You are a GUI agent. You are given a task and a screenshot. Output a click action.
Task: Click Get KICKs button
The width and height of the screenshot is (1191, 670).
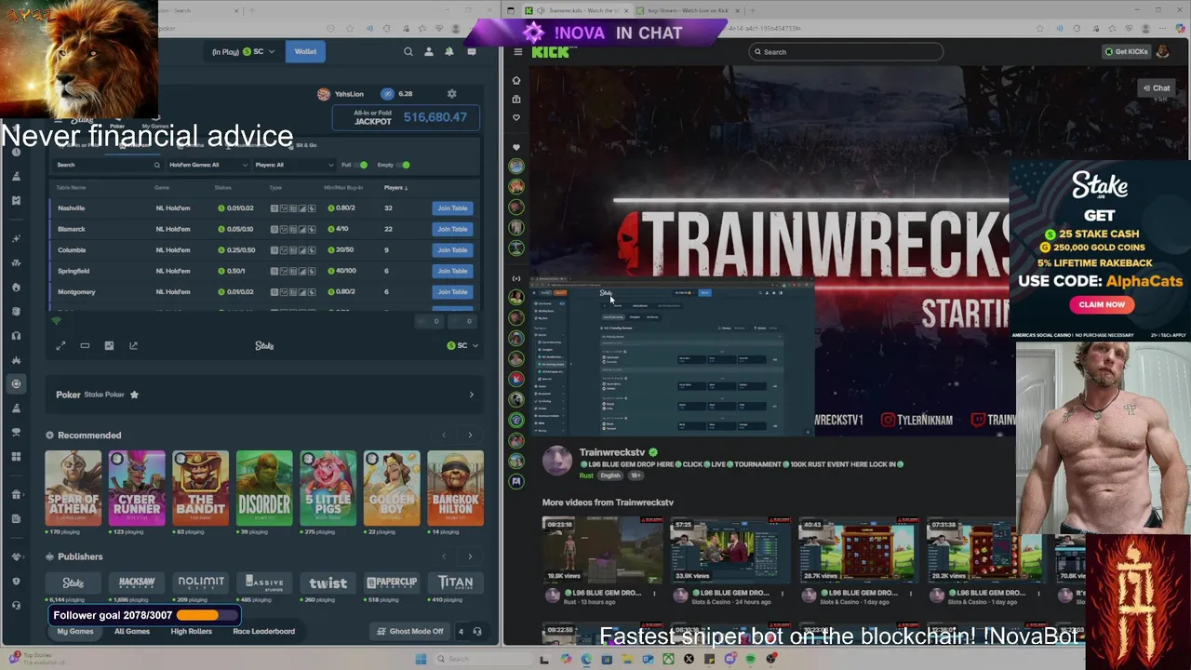[x=1126, y=52]
